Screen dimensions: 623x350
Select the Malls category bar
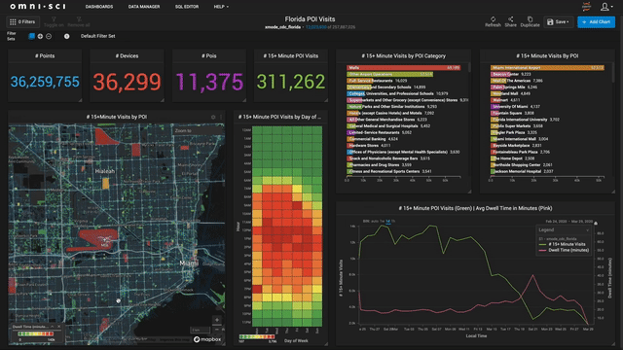coord(403,68)
